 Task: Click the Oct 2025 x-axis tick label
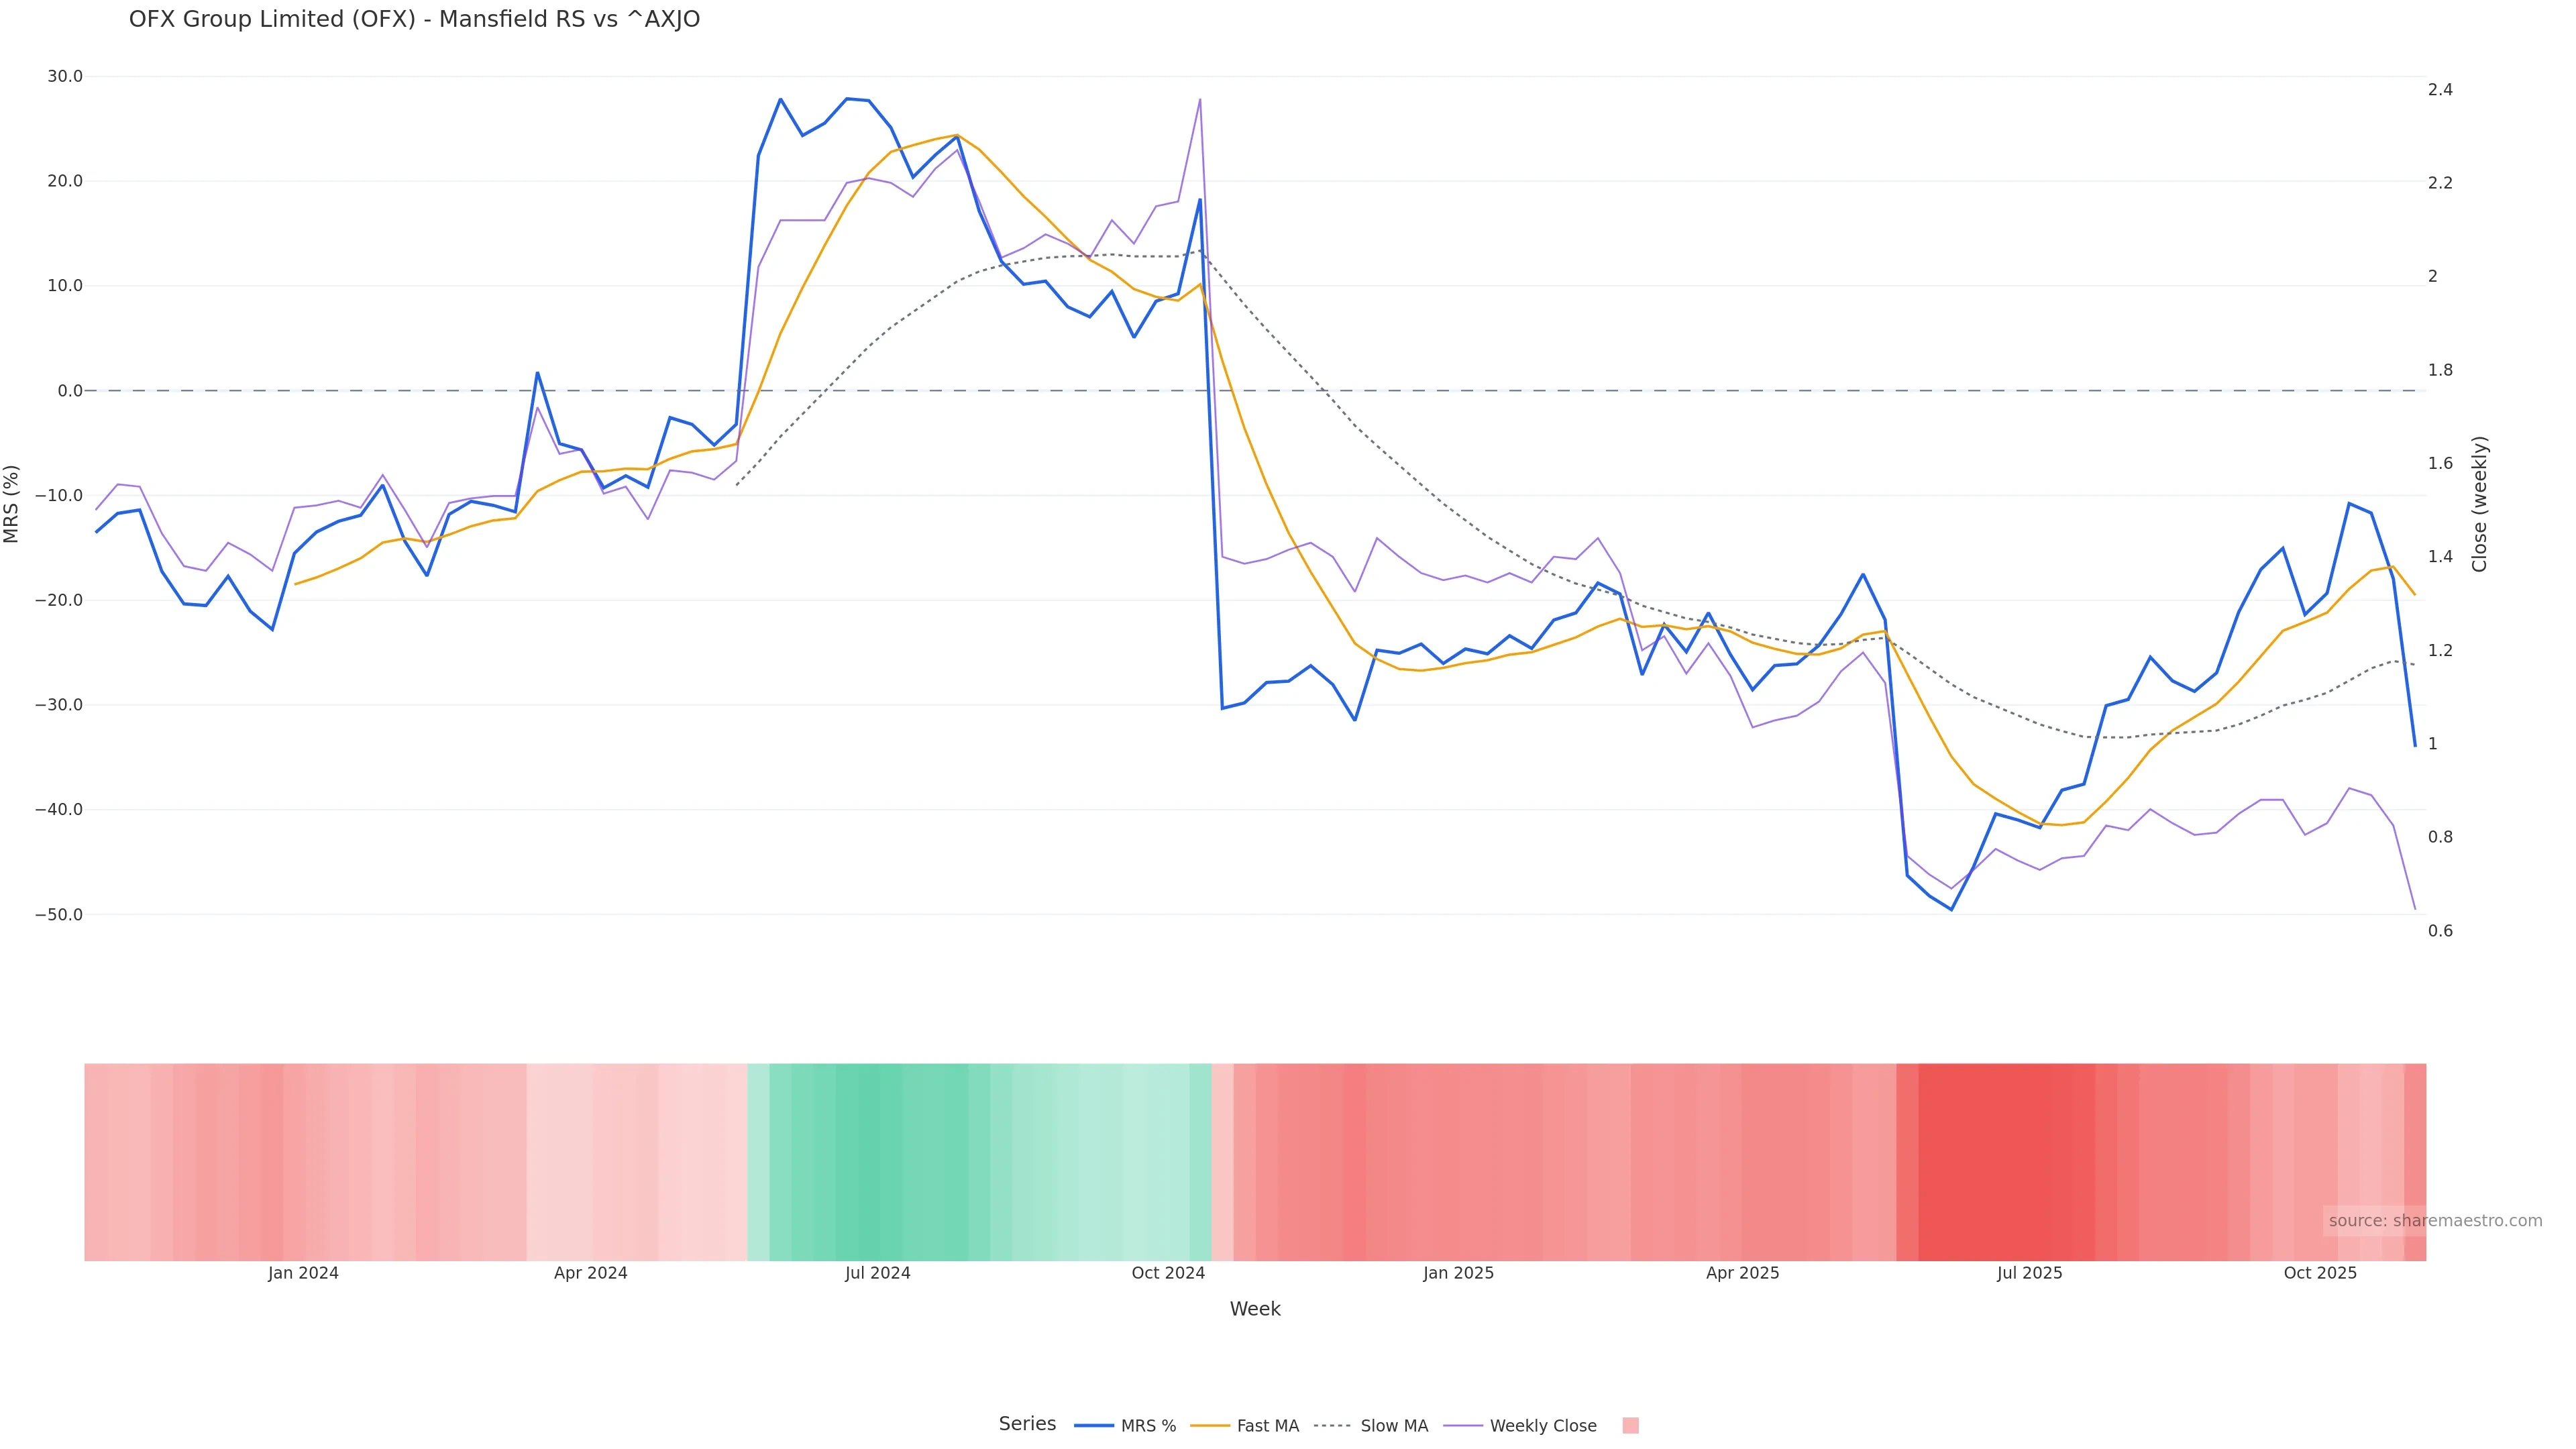(x=2320, y=1273)
